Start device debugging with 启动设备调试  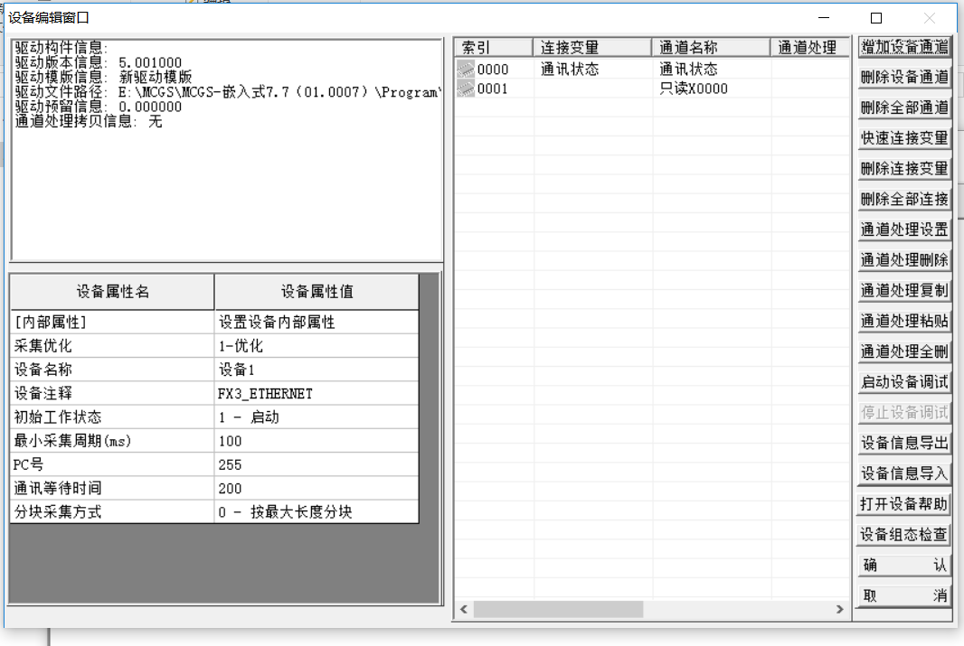pyautogui.click(x=903, y=382)
